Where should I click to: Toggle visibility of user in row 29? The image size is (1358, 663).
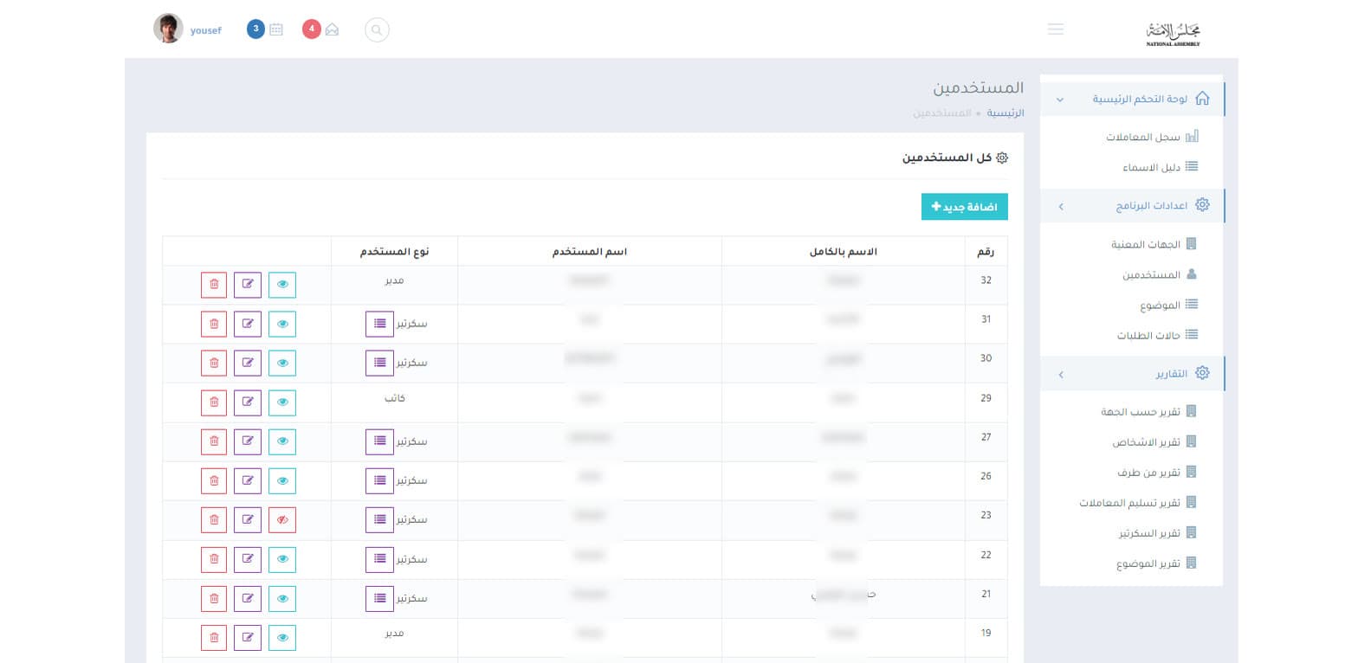coord(282,402)
